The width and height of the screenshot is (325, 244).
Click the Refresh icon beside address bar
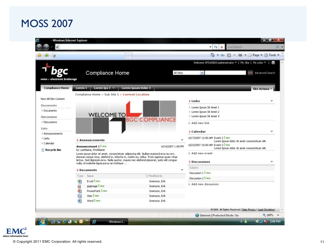(216, 47)
